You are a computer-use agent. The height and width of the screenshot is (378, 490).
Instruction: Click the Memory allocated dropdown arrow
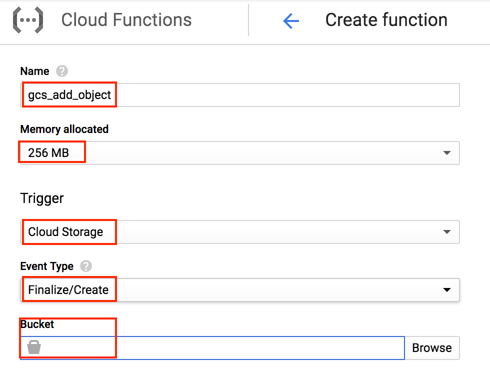point(447,152)
